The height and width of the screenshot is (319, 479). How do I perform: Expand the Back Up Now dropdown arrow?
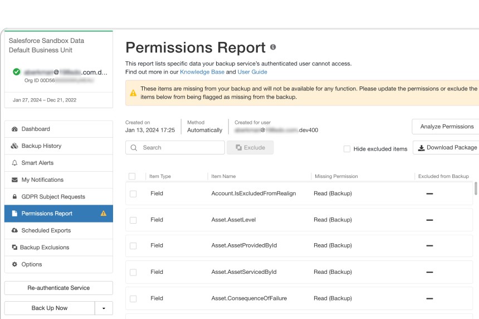click(104, 308)
